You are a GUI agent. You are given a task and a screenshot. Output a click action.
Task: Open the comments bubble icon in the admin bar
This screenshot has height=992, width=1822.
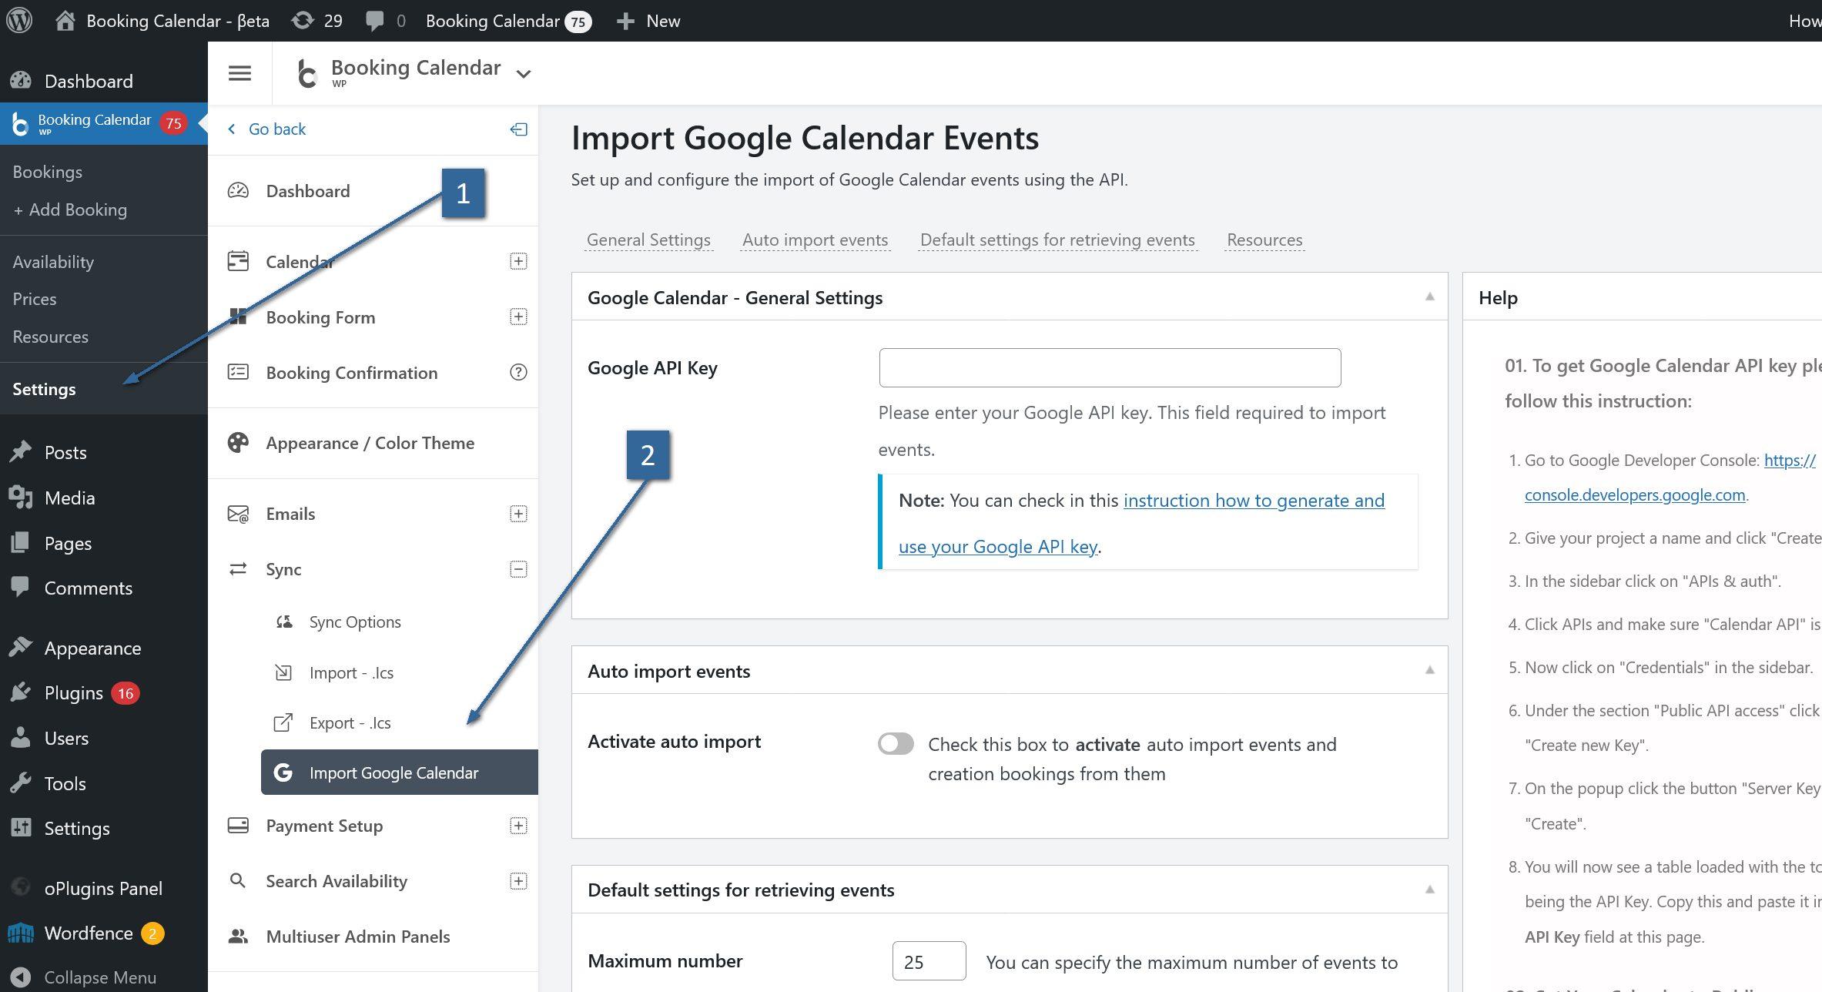375,22
